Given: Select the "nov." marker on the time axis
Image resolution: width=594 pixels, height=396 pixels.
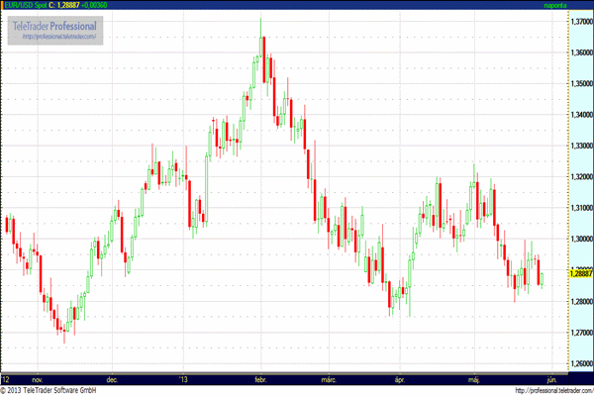Looking at the screenshot, I should pyautogui.click(x=38, y=378).
